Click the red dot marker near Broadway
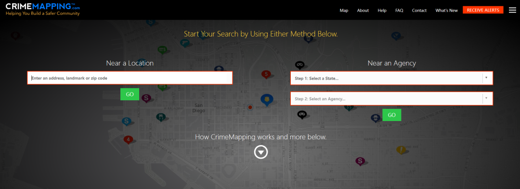 pos(250,108)
